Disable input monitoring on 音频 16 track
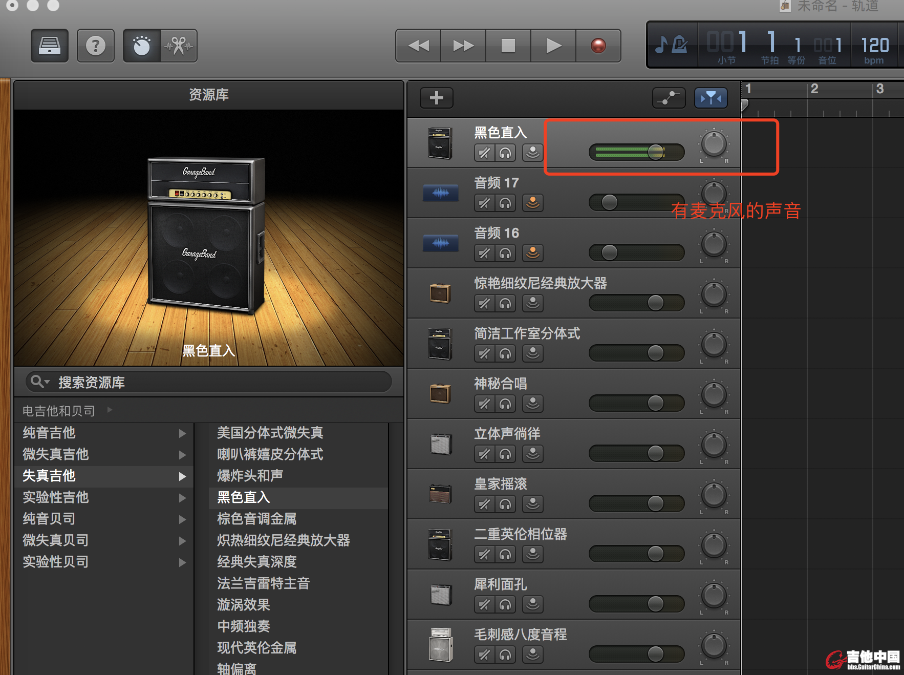Viewport: 904px width, 675px height. (533, 253)
